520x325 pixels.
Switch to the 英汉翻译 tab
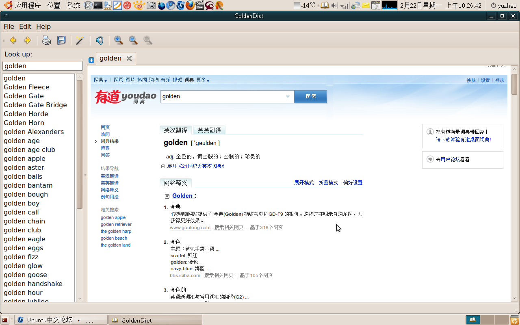coord(176,130)
